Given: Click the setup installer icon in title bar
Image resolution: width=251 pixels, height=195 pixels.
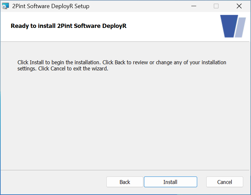Looking at the screenshot, I should [x=6, y=6].
